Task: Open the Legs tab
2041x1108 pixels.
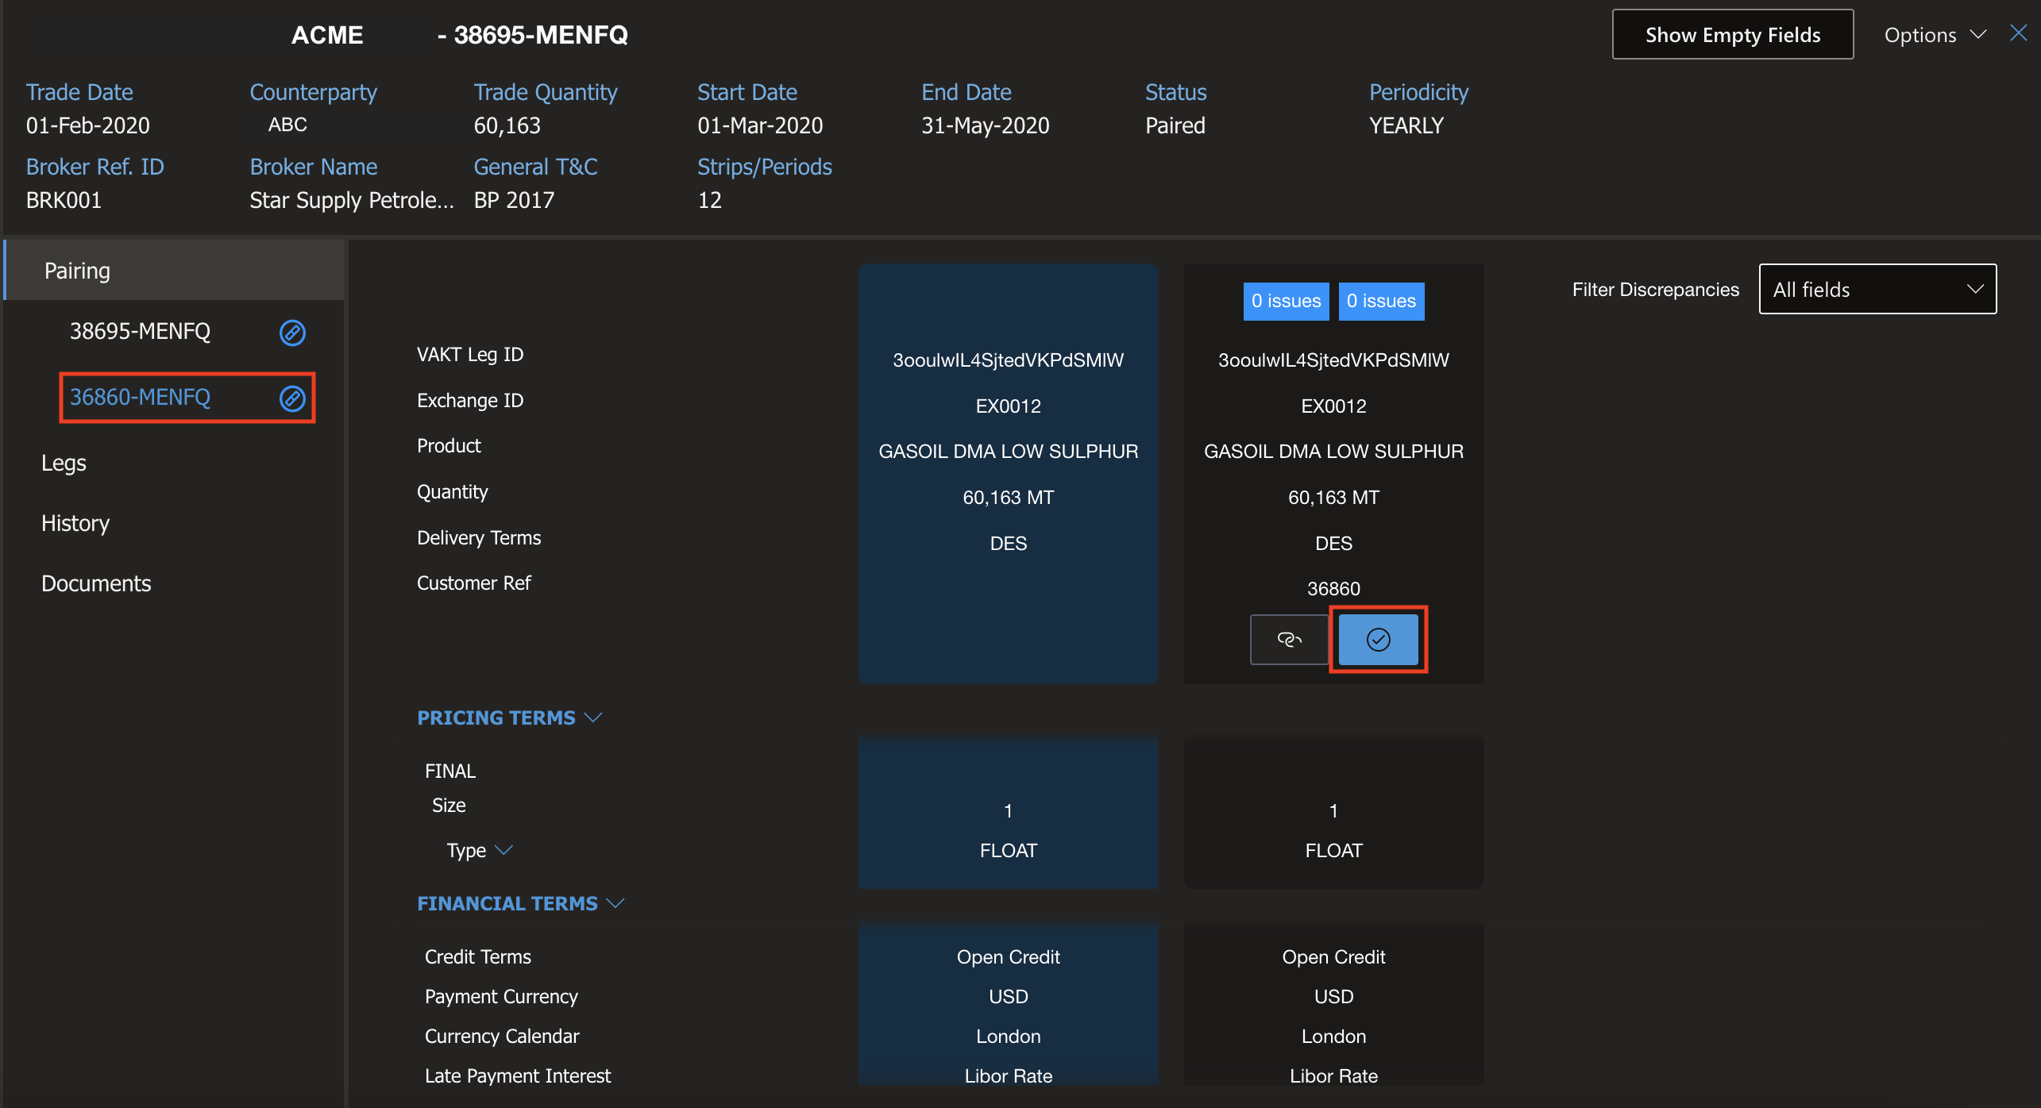Action: [x=64, y=463]
